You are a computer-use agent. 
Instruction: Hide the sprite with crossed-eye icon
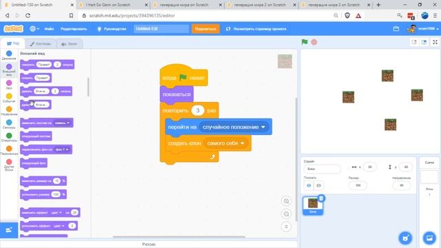coord(318,185)
